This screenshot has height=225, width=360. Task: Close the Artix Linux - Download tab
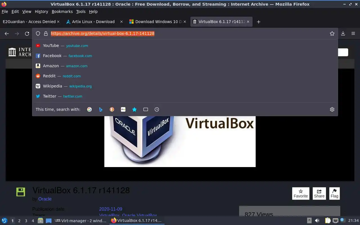[x=121, y=22]
